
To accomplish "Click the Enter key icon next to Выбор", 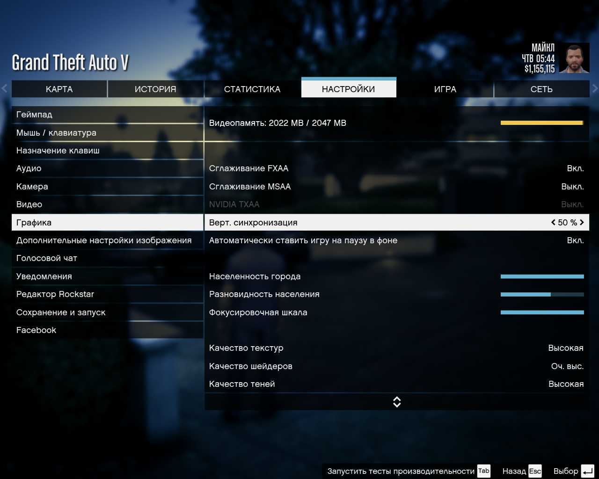I will click(x=587, y=471).
